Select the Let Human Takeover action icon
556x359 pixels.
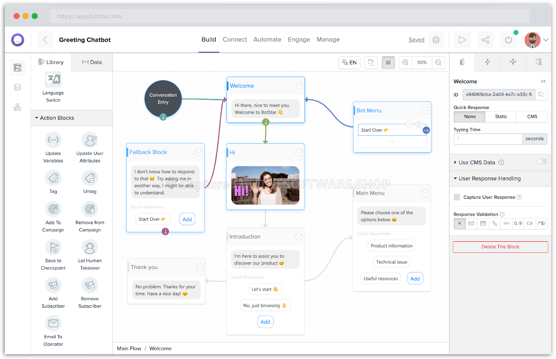click(90, 247)
